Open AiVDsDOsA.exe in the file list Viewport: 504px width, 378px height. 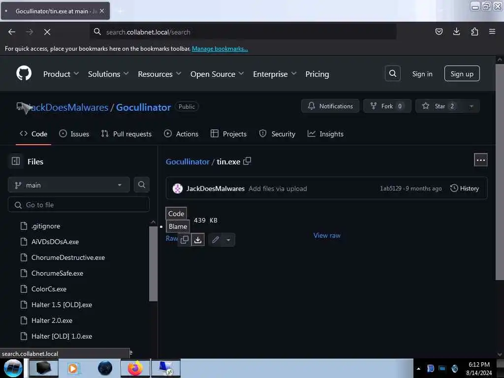[x=55, y=242]
